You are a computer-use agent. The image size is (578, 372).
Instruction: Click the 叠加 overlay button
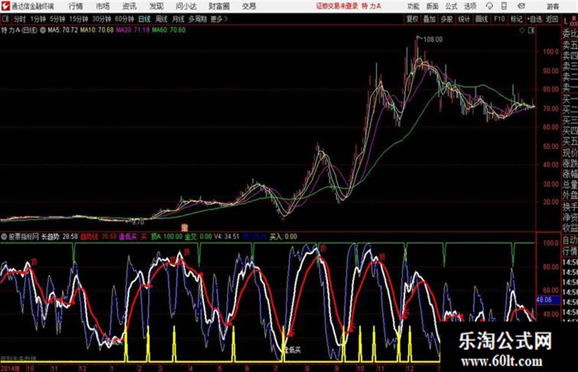[429, 19]
